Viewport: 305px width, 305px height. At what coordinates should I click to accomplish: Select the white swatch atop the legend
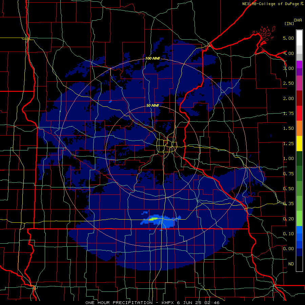point(299,38)
